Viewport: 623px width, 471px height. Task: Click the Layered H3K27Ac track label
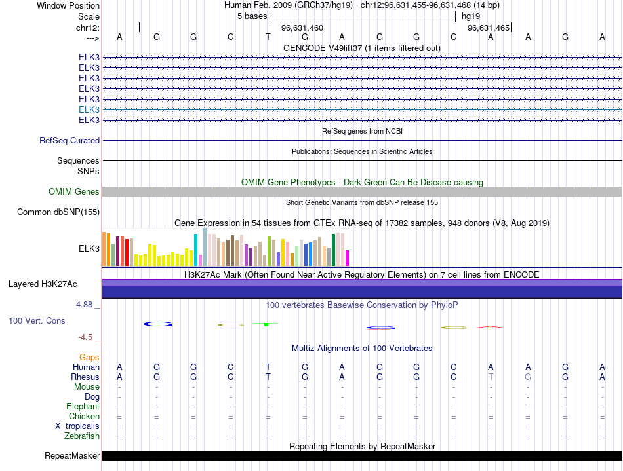coord(43,284)
